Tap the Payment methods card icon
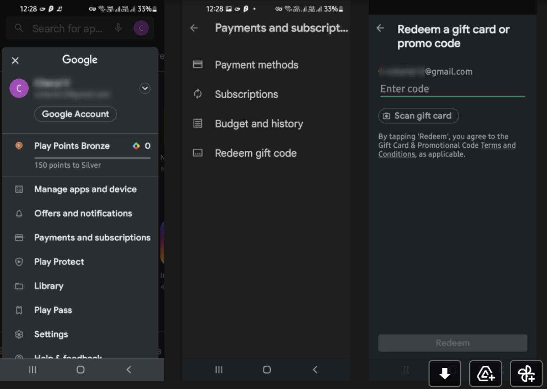This screenshot has height=389, width=547. (x=198, y=64)
